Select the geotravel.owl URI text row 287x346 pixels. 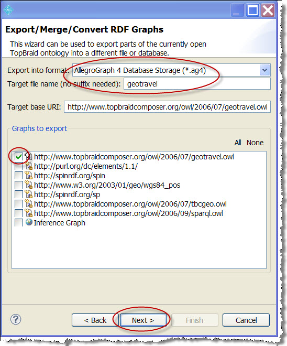(x=134, y=157)
